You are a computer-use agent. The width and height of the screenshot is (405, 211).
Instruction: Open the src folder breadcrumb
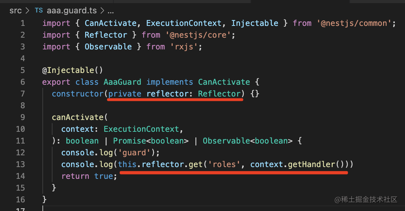[x=15, y=11]
